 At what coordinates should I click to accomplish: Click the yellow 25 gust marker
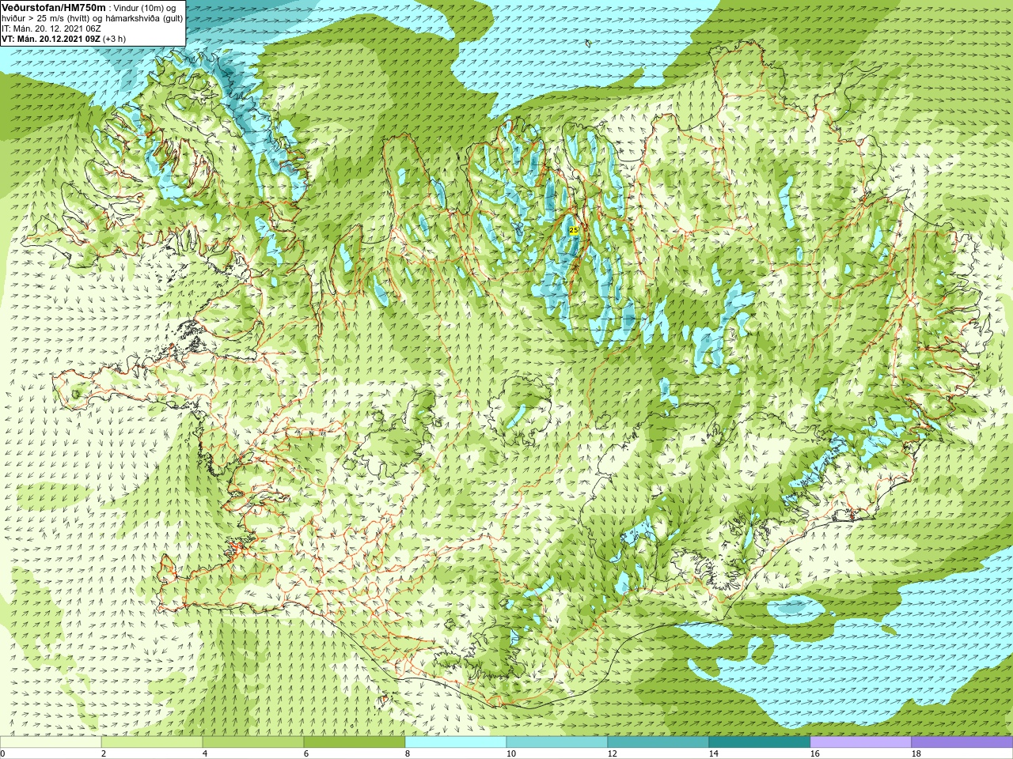pos(574,230)
